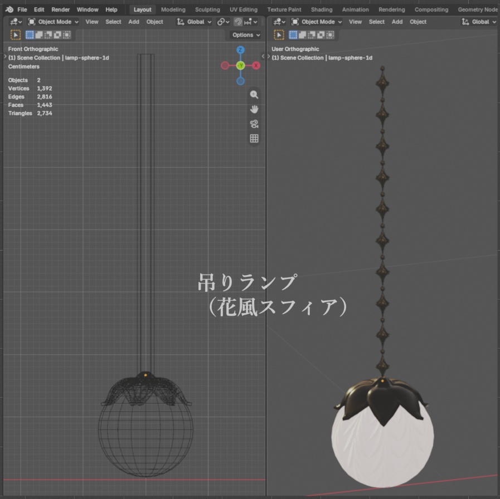Open the Edit menu
The height and width of the screenshot is (499, 500).
click(x=39, y=9)
